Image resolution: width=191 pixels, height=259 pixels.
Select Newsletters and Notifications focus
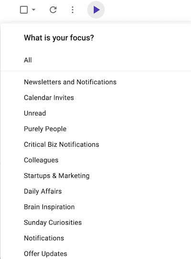click(96, 82)
